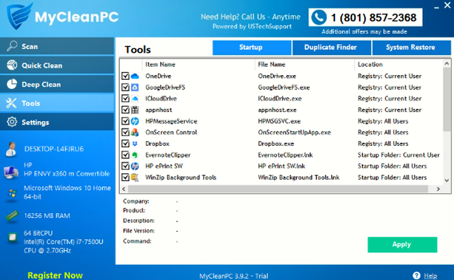Click the vertical scrollbar thumb

[x=447, y=99]
